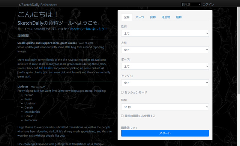Click the SketchDailyの資料ツールへようこそ heading
Screen dimensions: 240x146
click(59, 23)
